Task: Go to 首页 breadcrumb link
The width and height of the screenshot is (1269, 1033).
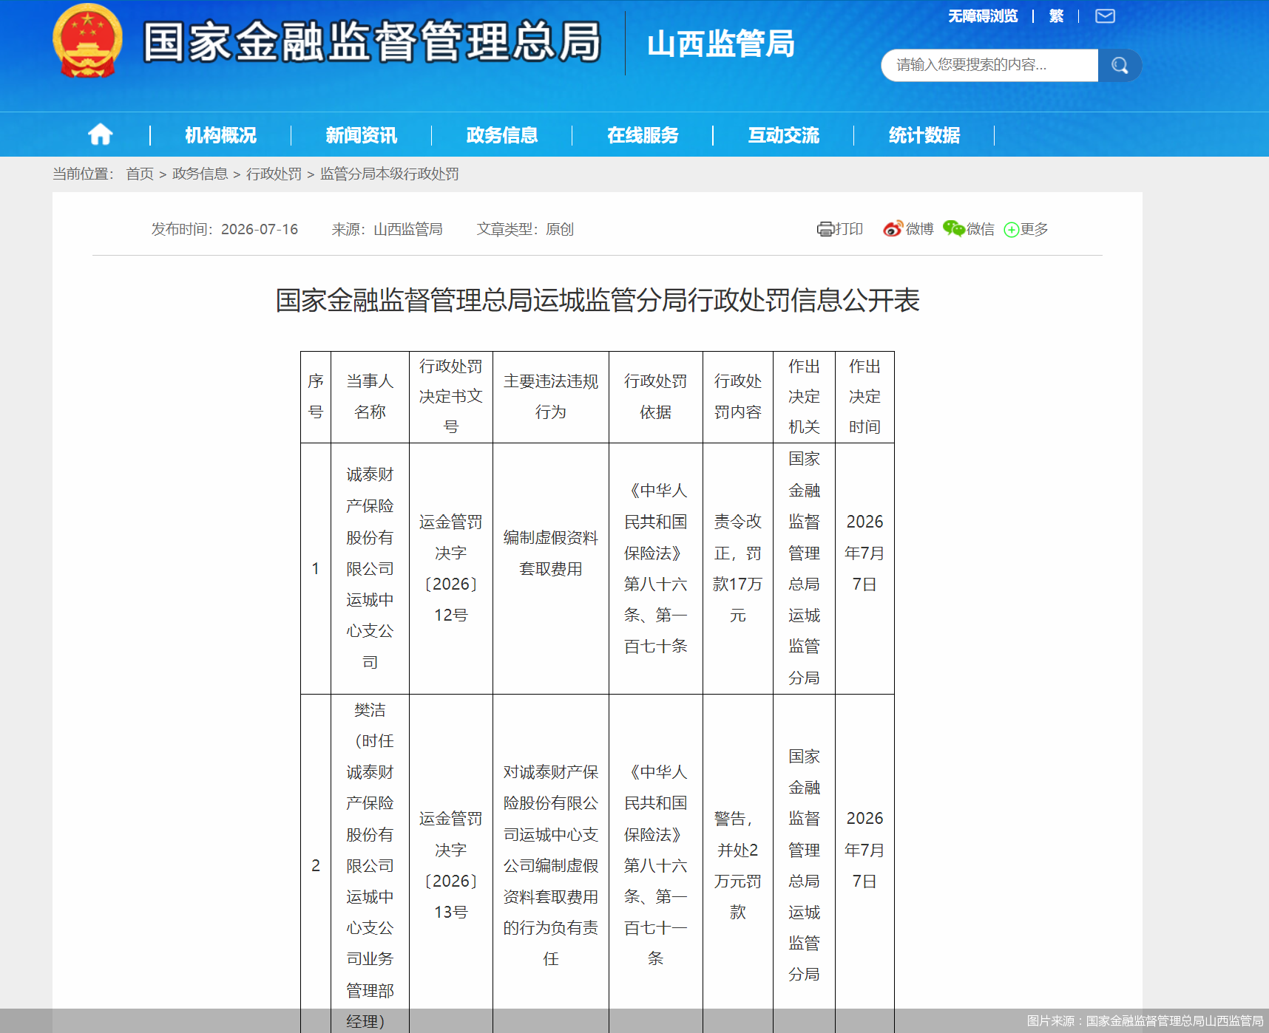Action: click(x=140, y=174)
